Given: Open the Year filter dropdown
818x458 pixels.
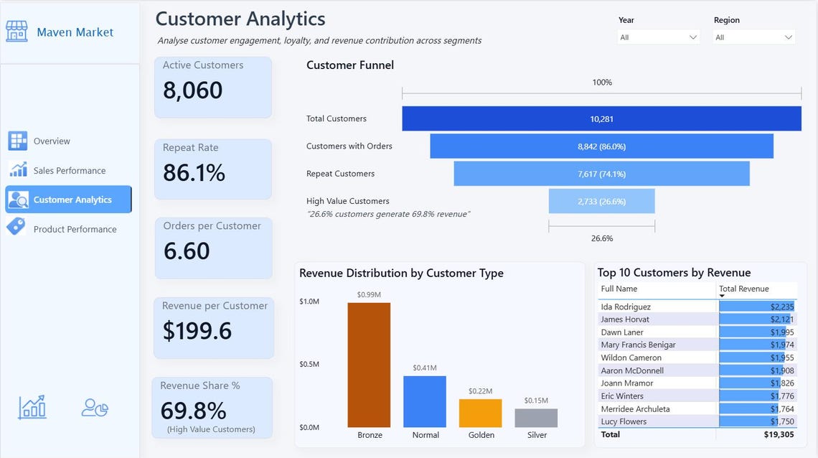Looking at the screenshot, I should tap(658, 37).
